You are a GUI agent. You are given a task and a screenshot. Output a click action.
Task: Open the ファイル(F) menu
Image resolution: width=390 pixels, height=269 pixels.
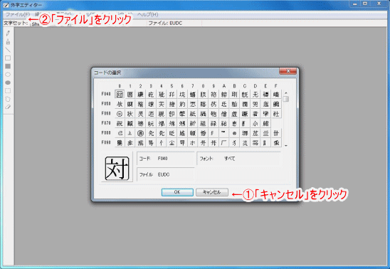[x=18, y=14]
